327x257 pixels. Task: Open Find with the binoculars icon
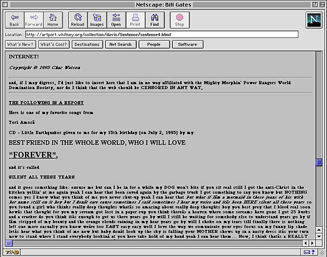click(155, 20)
